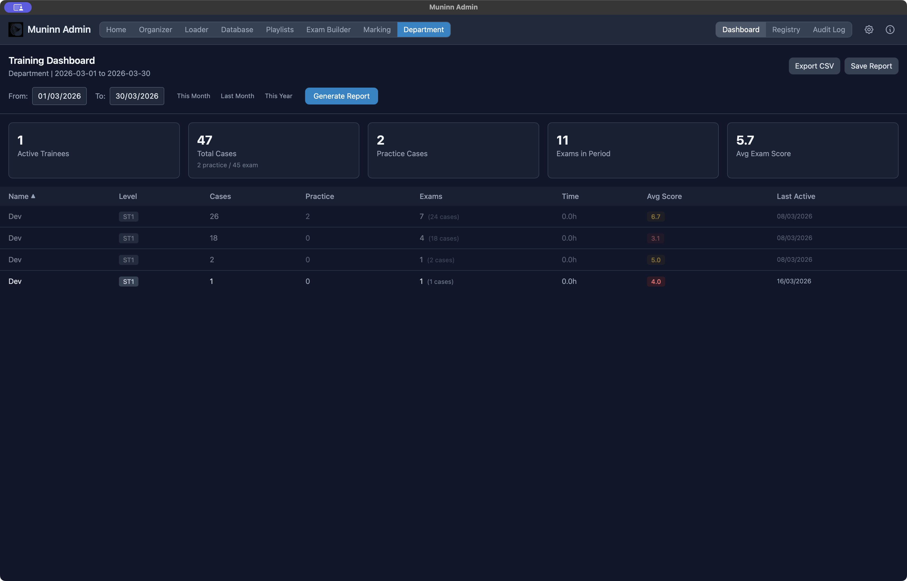Open the Organizer tab
Viewport: 907px width, 581px height.
pyautogui.click(x=155, y=30)
